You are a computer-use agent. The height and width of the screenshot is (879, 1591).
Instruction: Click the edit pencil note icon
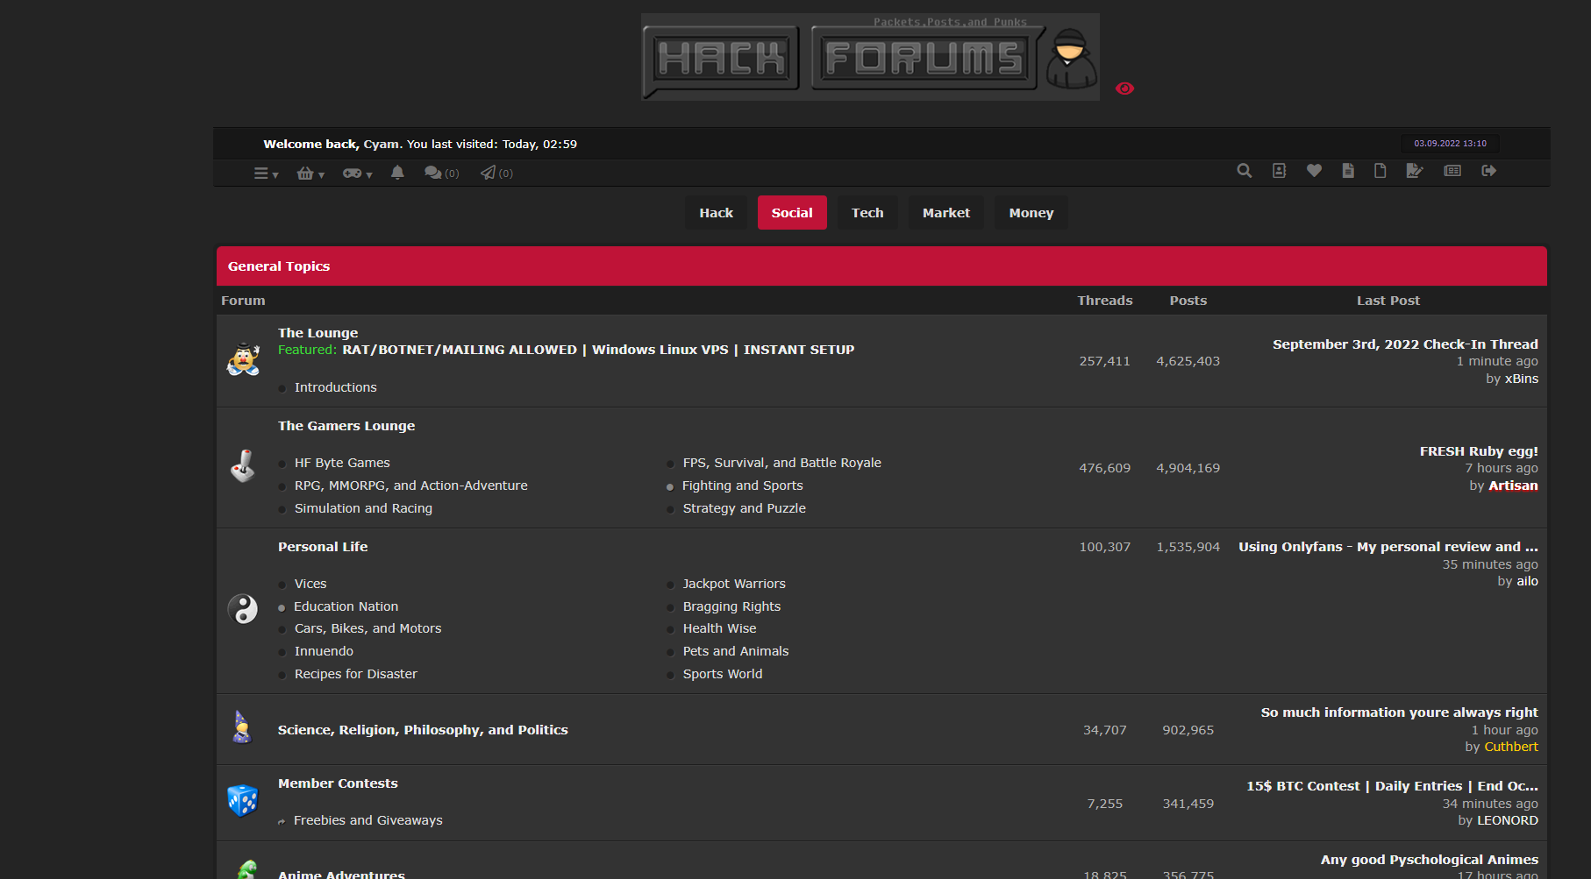[x=1414, y=171]
